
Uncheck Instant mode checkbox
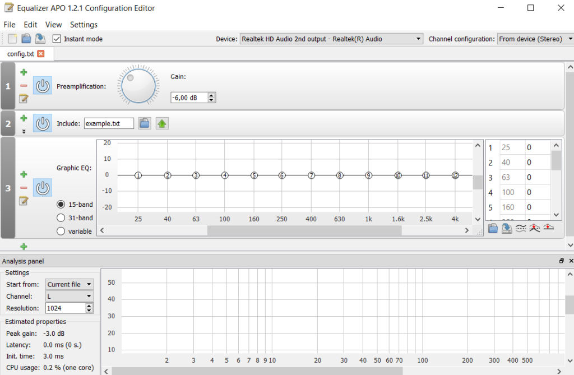point(57,39)
